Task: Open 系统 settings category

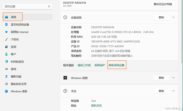Action: (27, 17)
